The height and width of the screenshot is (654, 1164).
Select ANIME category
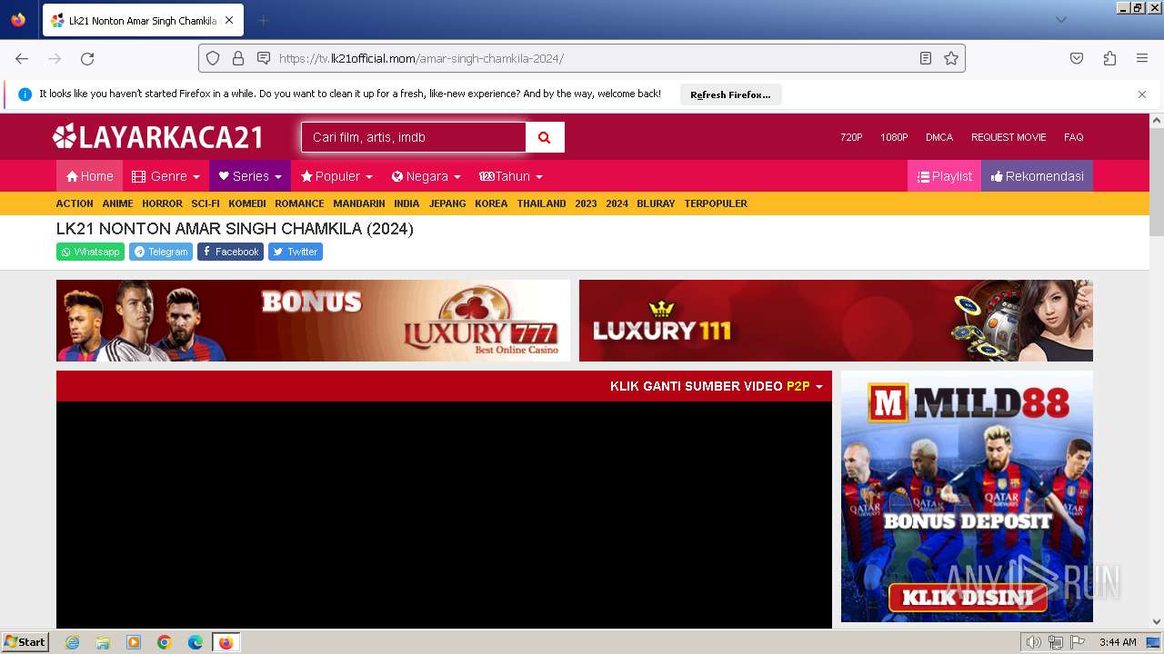pos(117,203)
